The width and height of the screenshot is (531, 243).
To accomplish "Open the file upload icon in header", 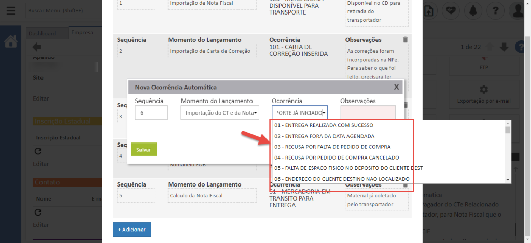I will pos(429,11).
